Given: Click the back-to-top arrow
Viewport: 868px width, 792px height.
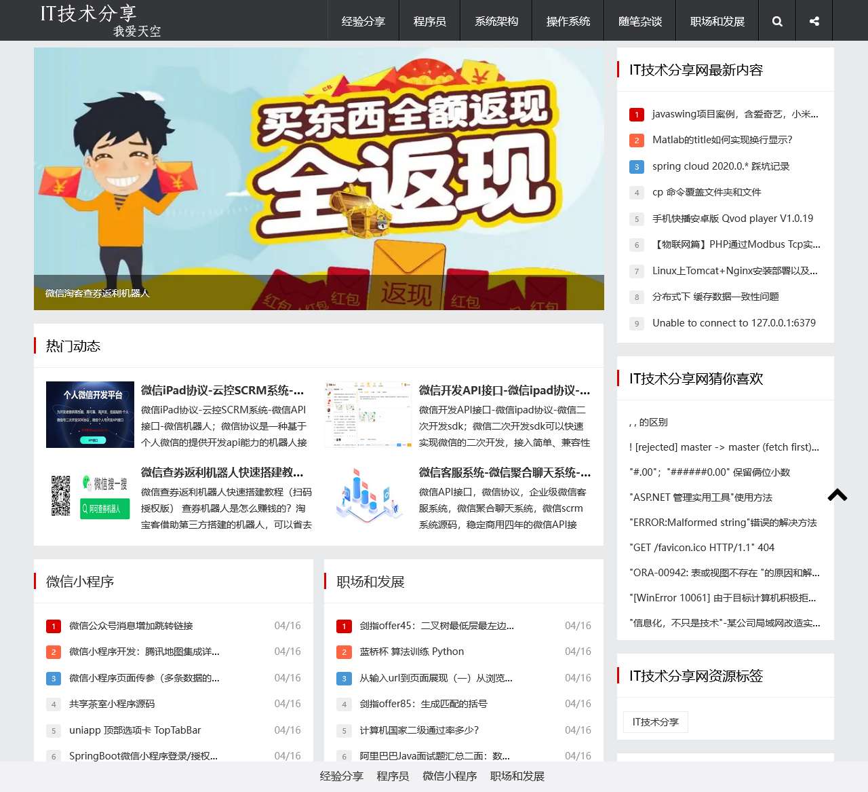Looking at the screenshot, I should (x=837, y=496).
